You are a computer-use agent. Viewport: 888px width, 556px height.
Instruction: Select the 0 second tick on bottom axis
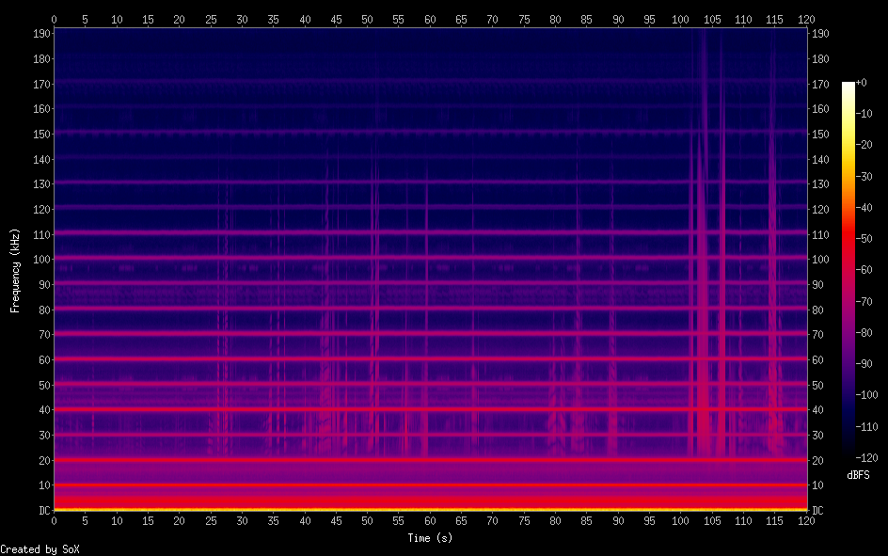tap(54, 519)
